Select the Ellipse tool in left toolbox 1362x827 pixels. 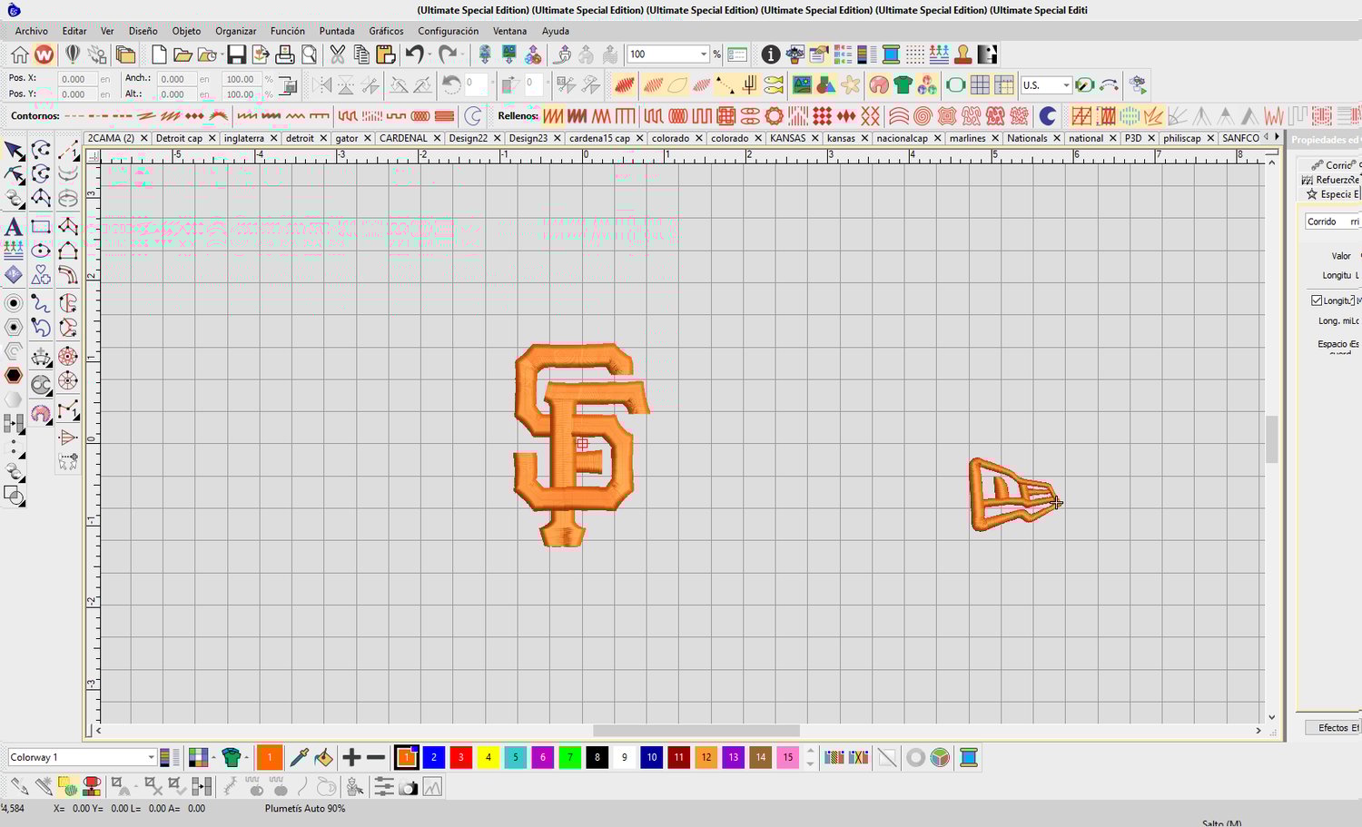[x=41, y=251]
